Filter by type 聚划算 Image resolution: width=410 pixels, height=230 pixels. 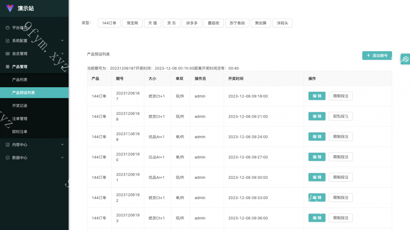tap(261, 23)
